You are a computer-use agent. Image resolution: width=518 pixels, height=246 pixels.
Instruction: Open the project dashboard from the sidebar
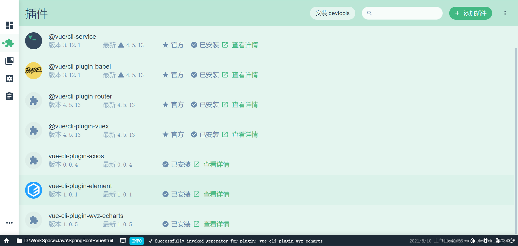(9, 25)
